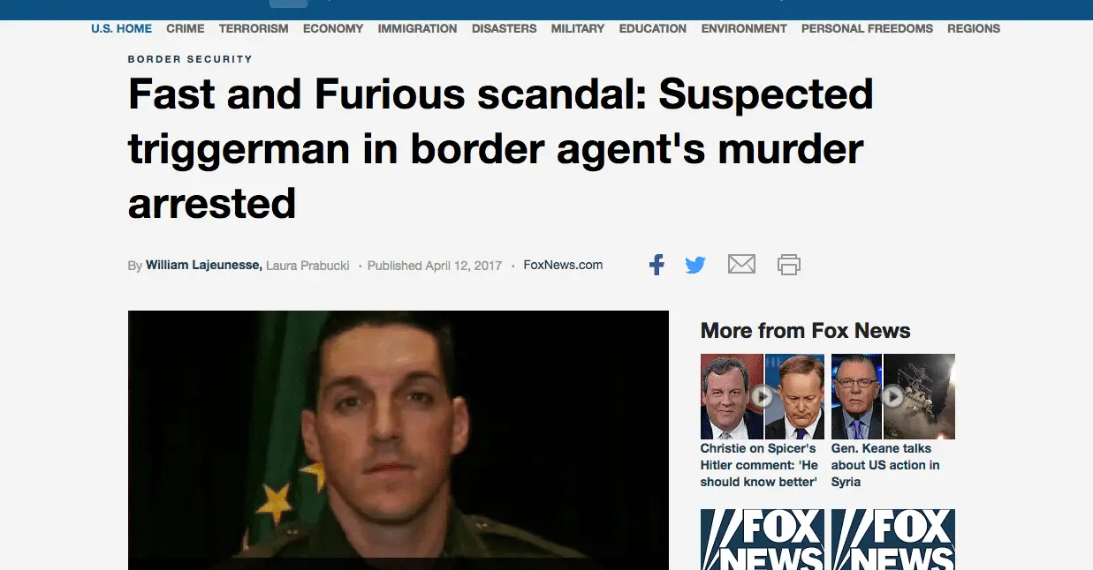Viewport: 1093px width, 570px height.
Task: Print the article with printer icon
Action: pos(789,265)
